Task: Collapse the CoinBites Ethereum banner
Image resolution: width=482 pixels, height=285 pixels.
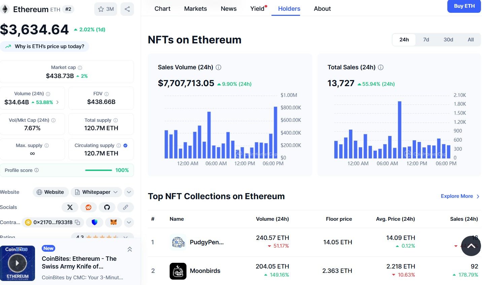Action: click(x=130, y=249)
